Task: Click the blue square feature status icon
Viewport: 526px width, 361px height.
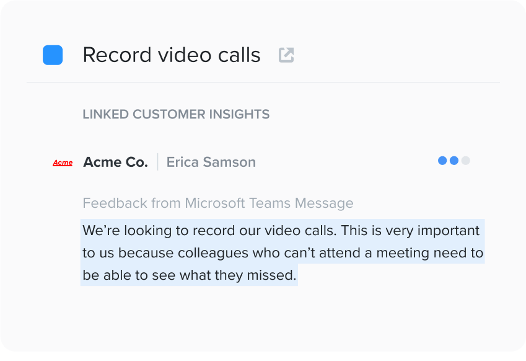Action: coord(53,55)
